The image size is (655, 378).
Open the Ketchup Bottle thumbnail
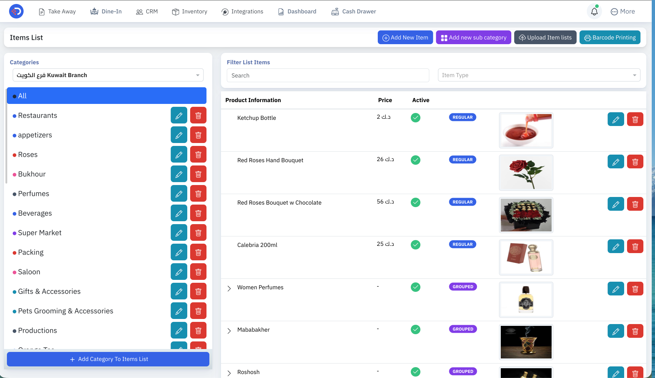[x=526, y=130]
